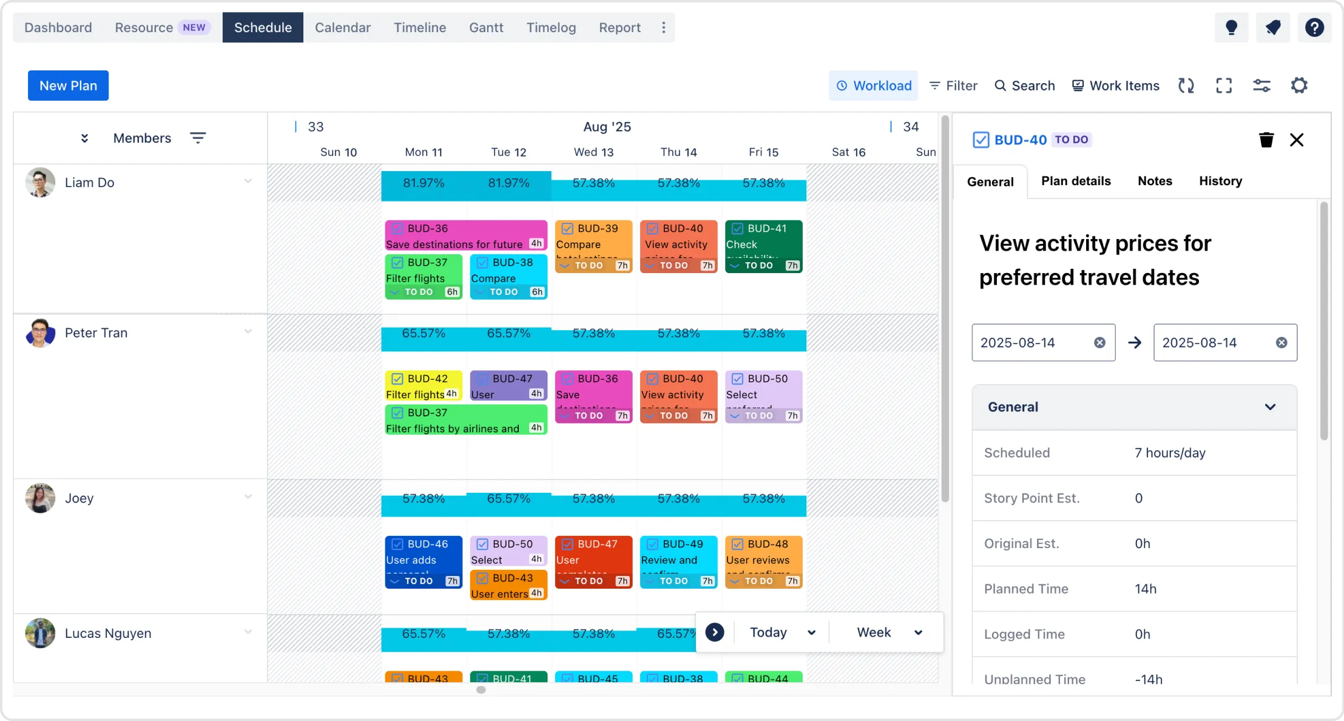
Task: Switch to Notes tab
Action: tap(1155, 181)
